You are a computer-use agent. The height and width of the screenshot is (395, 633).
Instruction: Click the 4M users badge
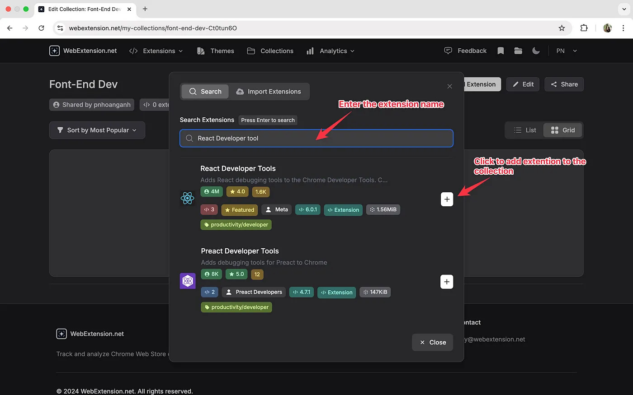212,191
